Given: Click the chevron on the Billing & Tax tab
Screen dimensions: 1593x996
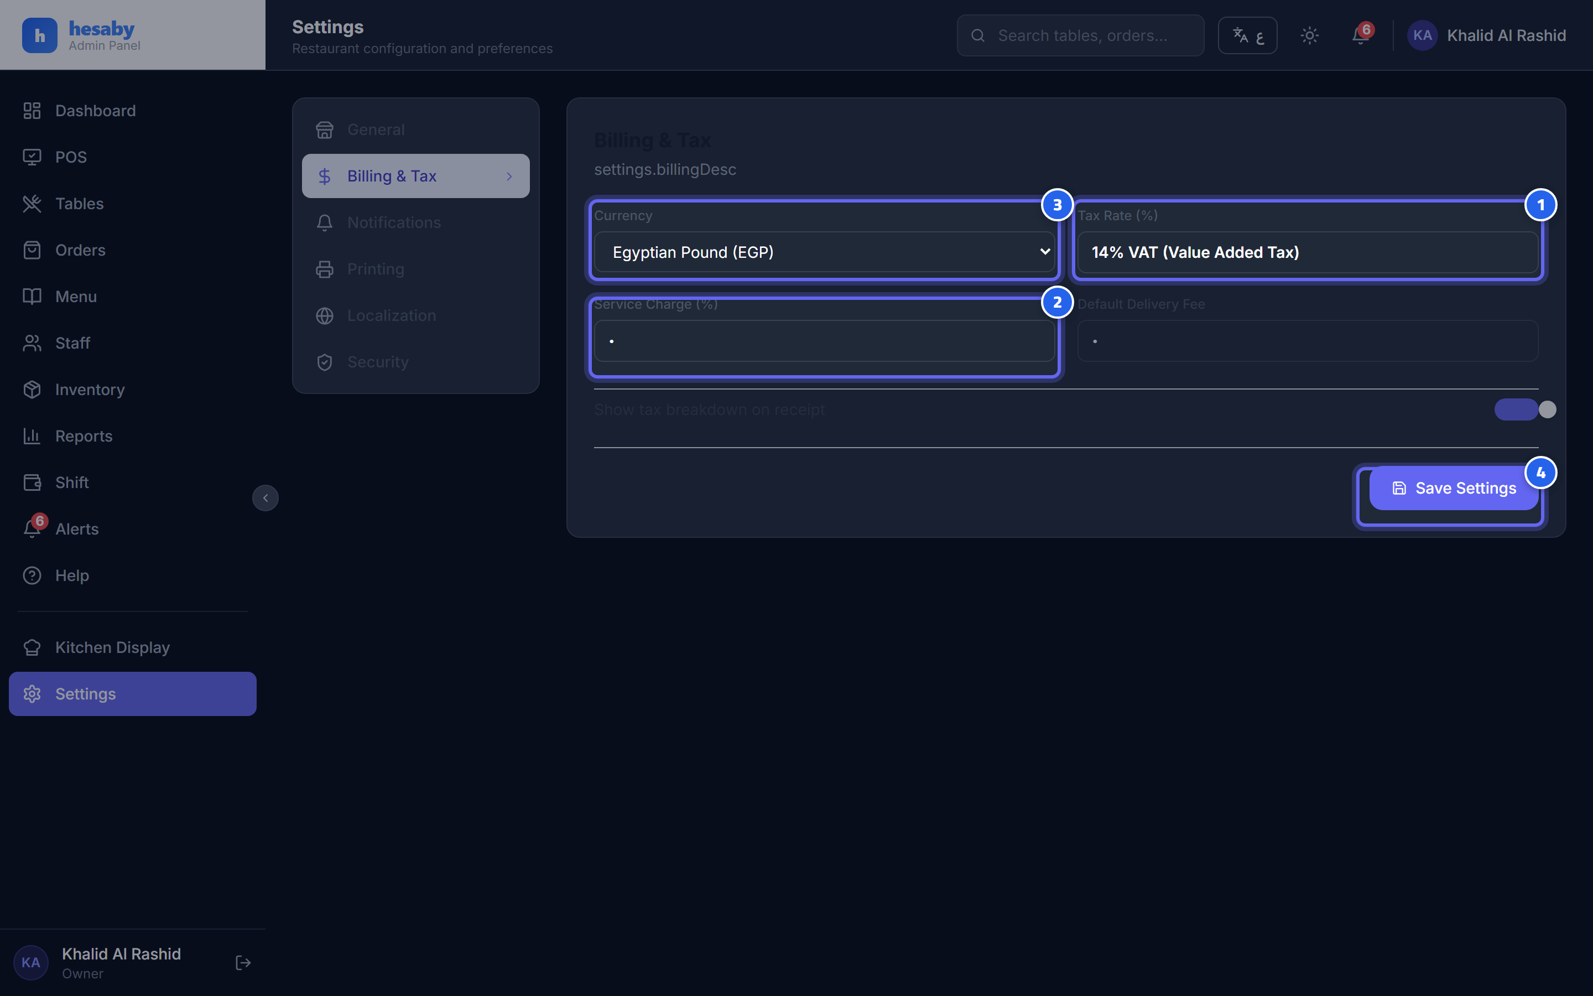Looking at the screenshot, I should pos(509,177).
